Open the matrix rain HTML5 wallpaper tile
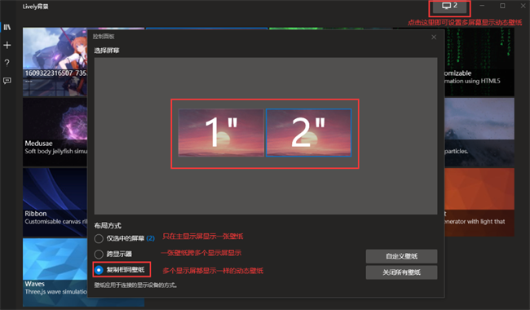The width and height of the screenshot is (530, 310). point(479,62)
